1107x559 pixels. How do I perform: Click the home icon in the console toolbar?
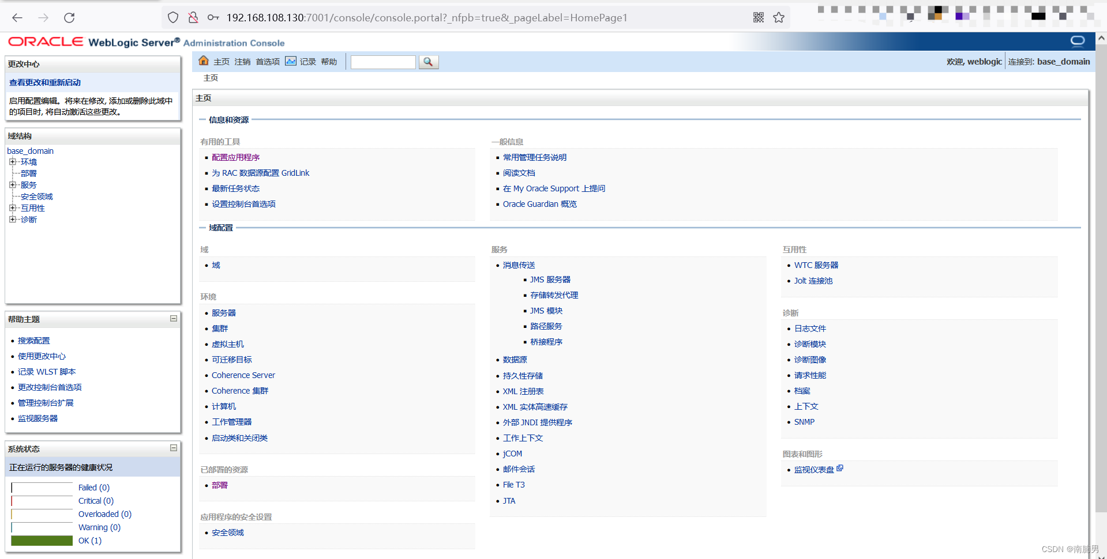204,61
